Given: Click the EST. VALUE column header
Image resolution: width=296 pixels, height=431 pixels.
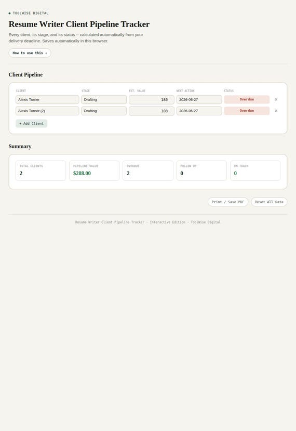Looking at the screenshot, I should (137, 90).
